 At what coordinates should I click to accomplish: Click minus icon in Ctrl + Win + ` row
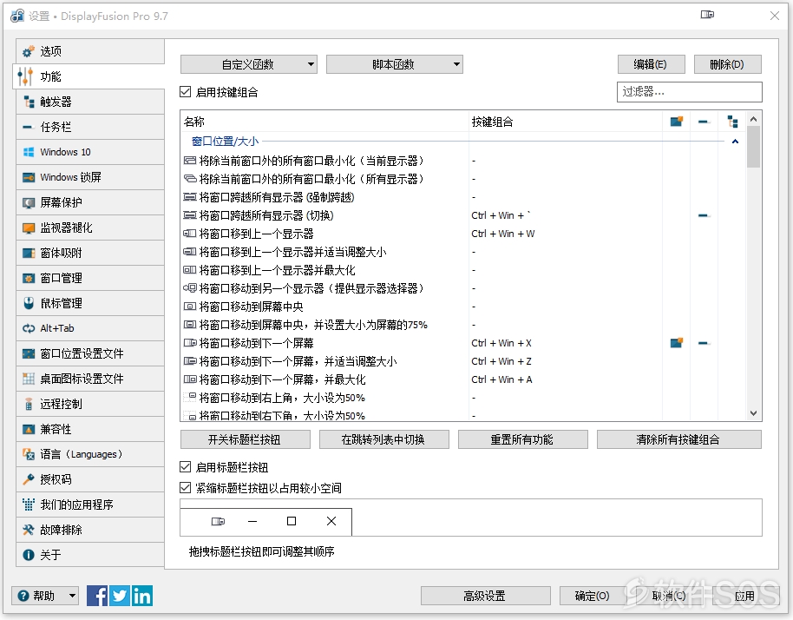[703, 215]
